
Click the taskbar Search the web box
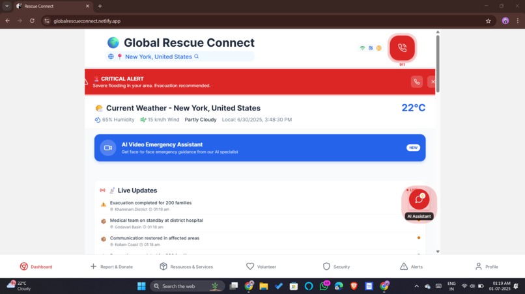187,286
